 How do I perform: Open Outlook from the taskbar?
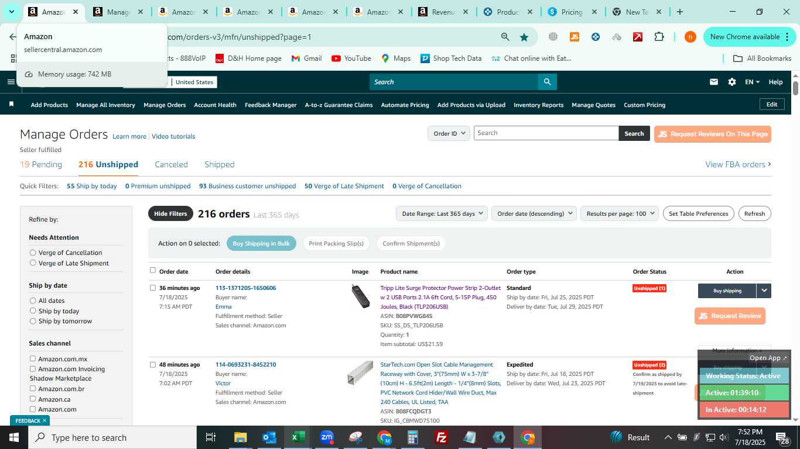coord(269,437)
